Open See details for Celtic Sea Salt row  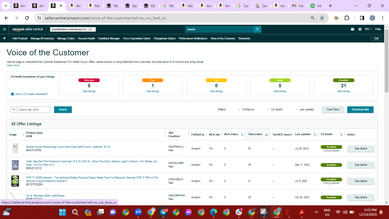(x=361, y=165)
